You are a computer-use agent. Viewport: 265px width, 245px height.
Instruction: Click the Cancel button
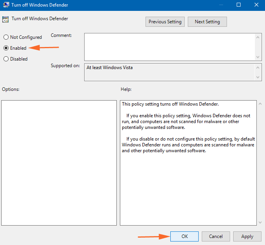(x=216, y=236)
